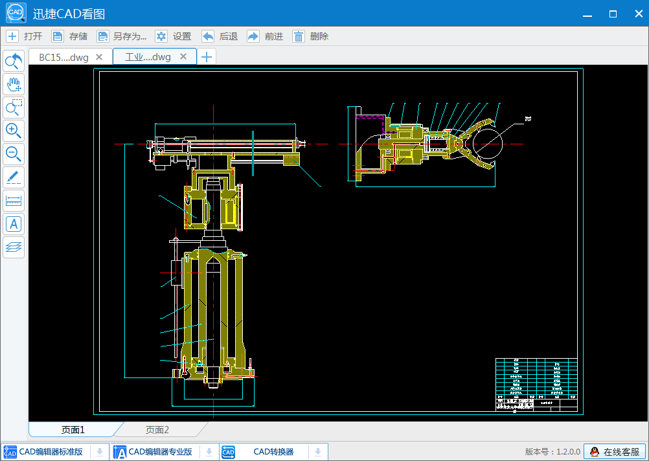Image resolution: width=649 pixels, height=461 pixels.
Task: Open the layers panel icon
Action: click(x=14, y=247)
